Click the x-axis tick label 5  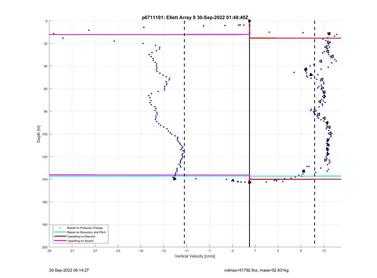(x=278, y=251)
